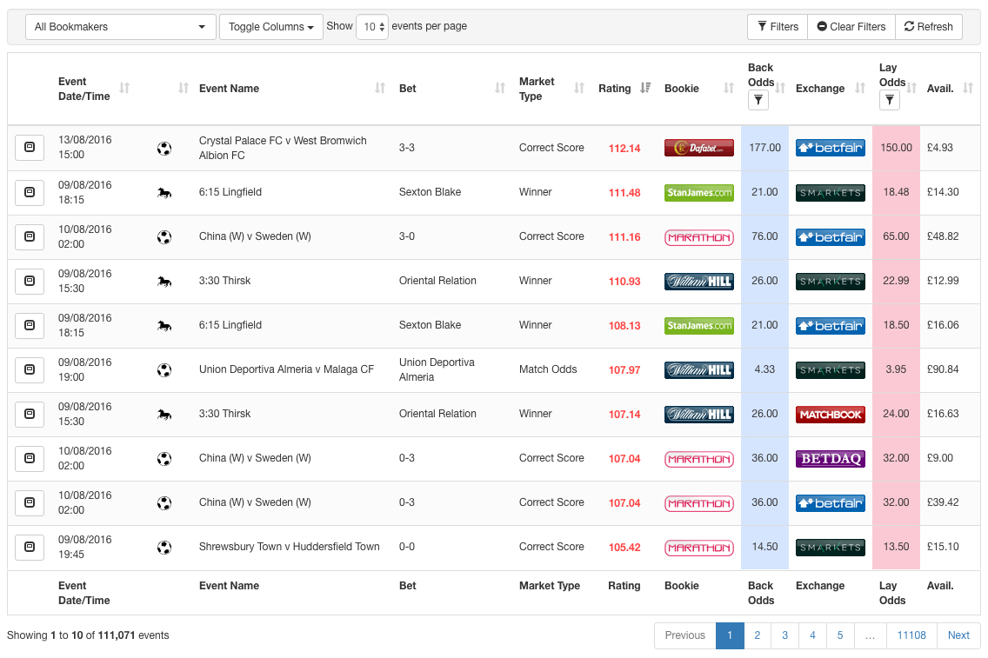The image size is (988, 658).
Task: Expand the Toggle Columns dropdown
Action: click(x=270, y=27)
